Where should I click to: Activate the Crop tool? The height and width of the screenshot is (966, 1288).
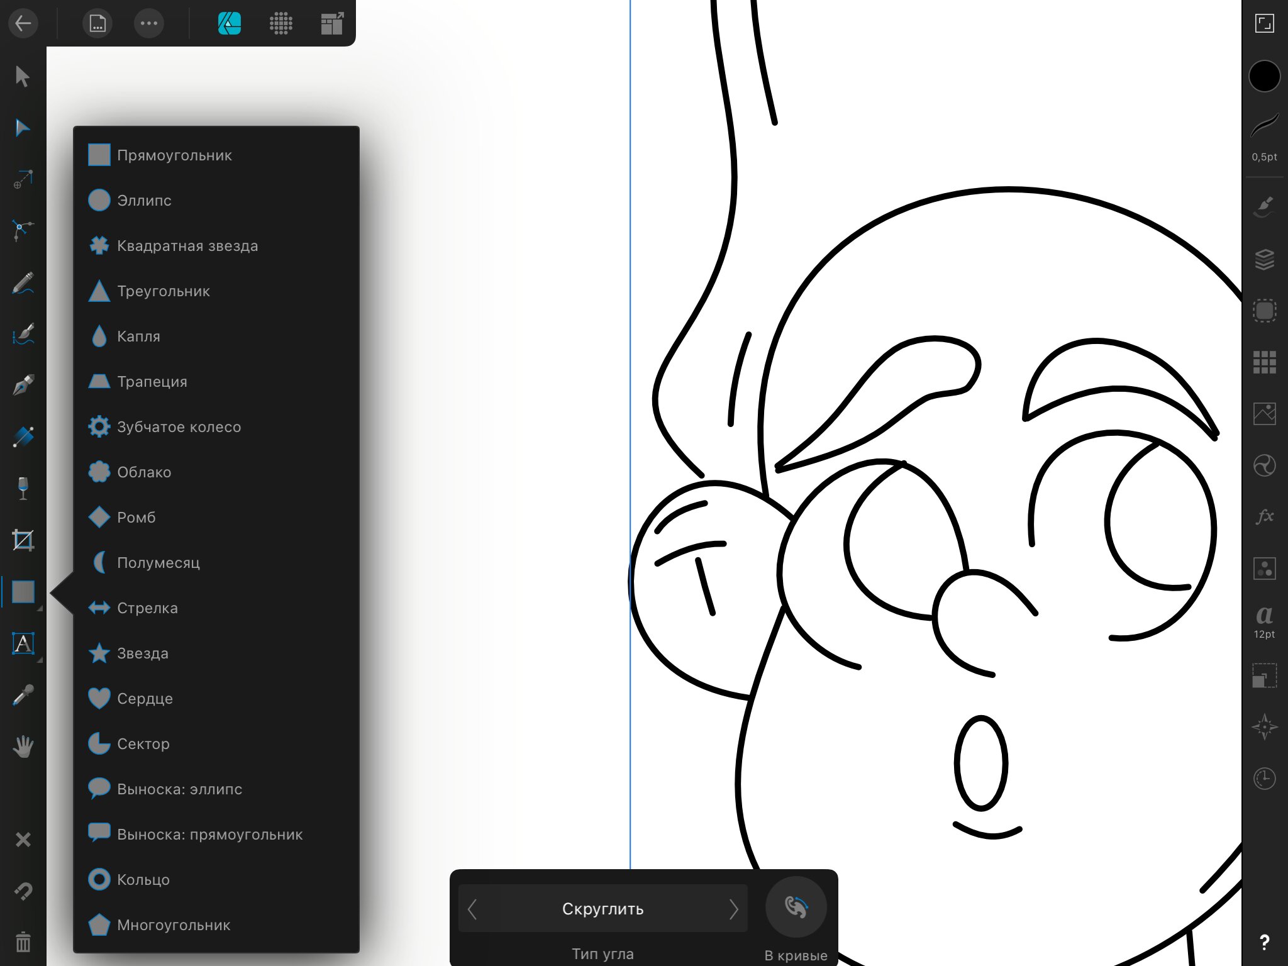click(x=23, y=540)
